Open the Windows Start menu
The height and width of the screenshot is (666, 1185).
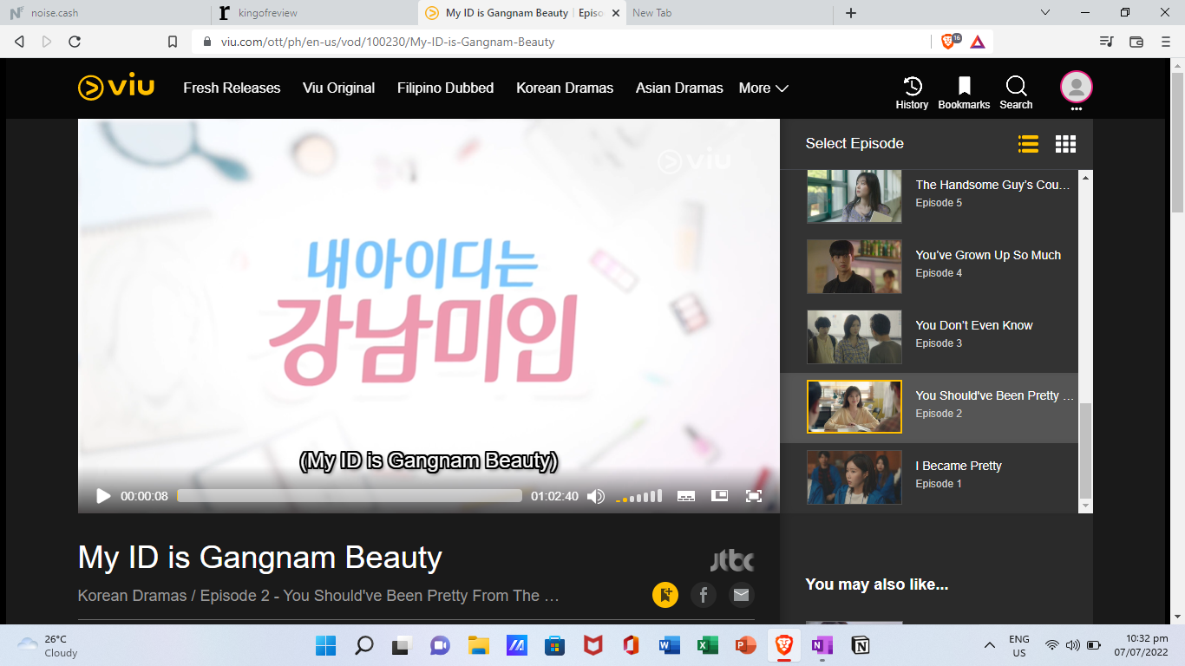[x=326, y=645]
